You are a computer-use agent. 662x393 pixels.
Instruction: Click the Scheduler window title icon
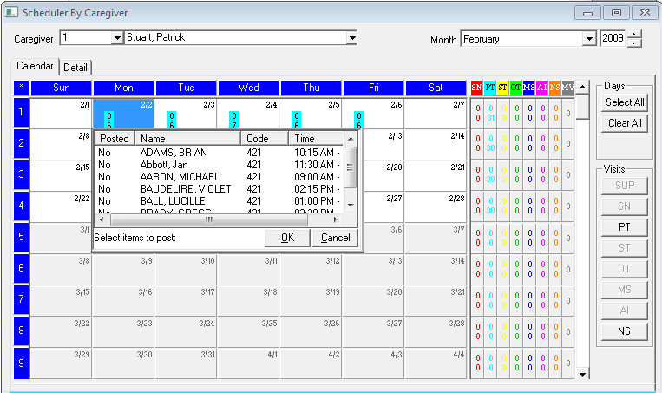click(x=12, y=13)
